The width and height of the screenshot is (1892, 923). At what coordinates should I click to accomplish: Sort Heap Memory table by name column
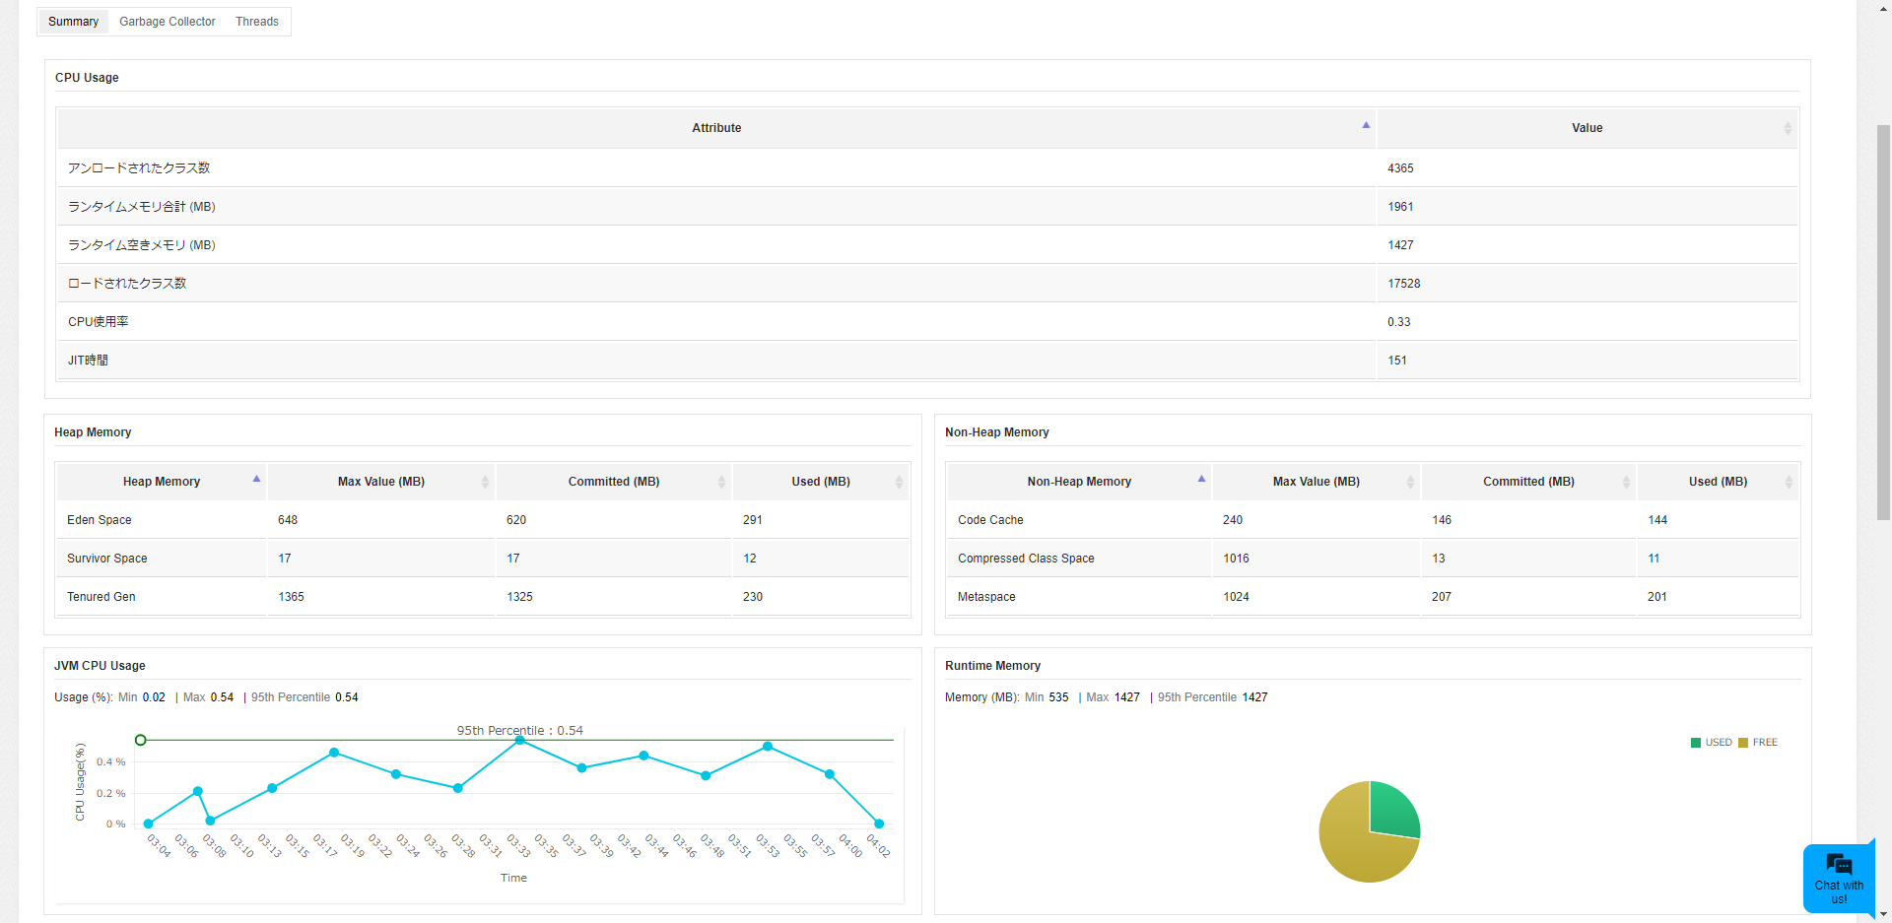point(161,482)
